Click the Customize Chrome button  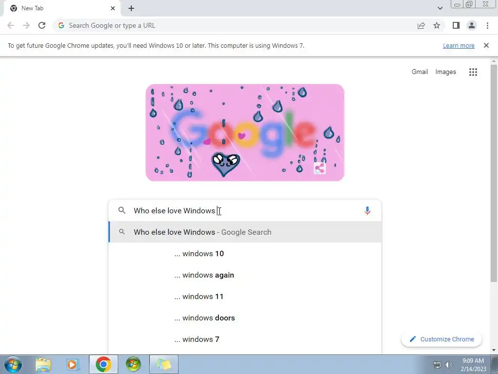point(442,339)
